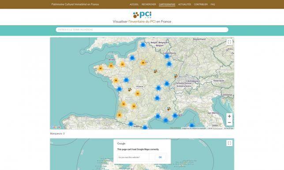
Task: Open the CONTRIBUER menu link
Action: pos(201,4)
